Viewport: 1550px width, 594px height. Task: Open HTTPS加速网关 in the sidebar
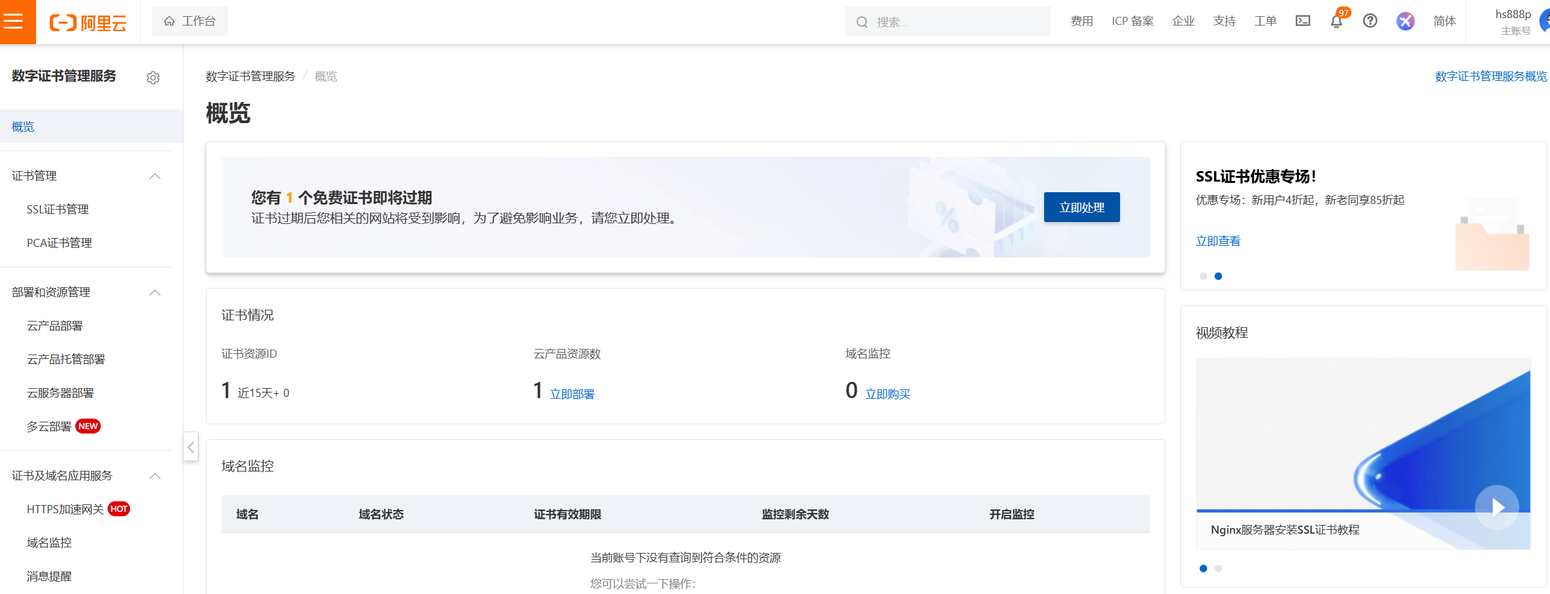[65, 509]
